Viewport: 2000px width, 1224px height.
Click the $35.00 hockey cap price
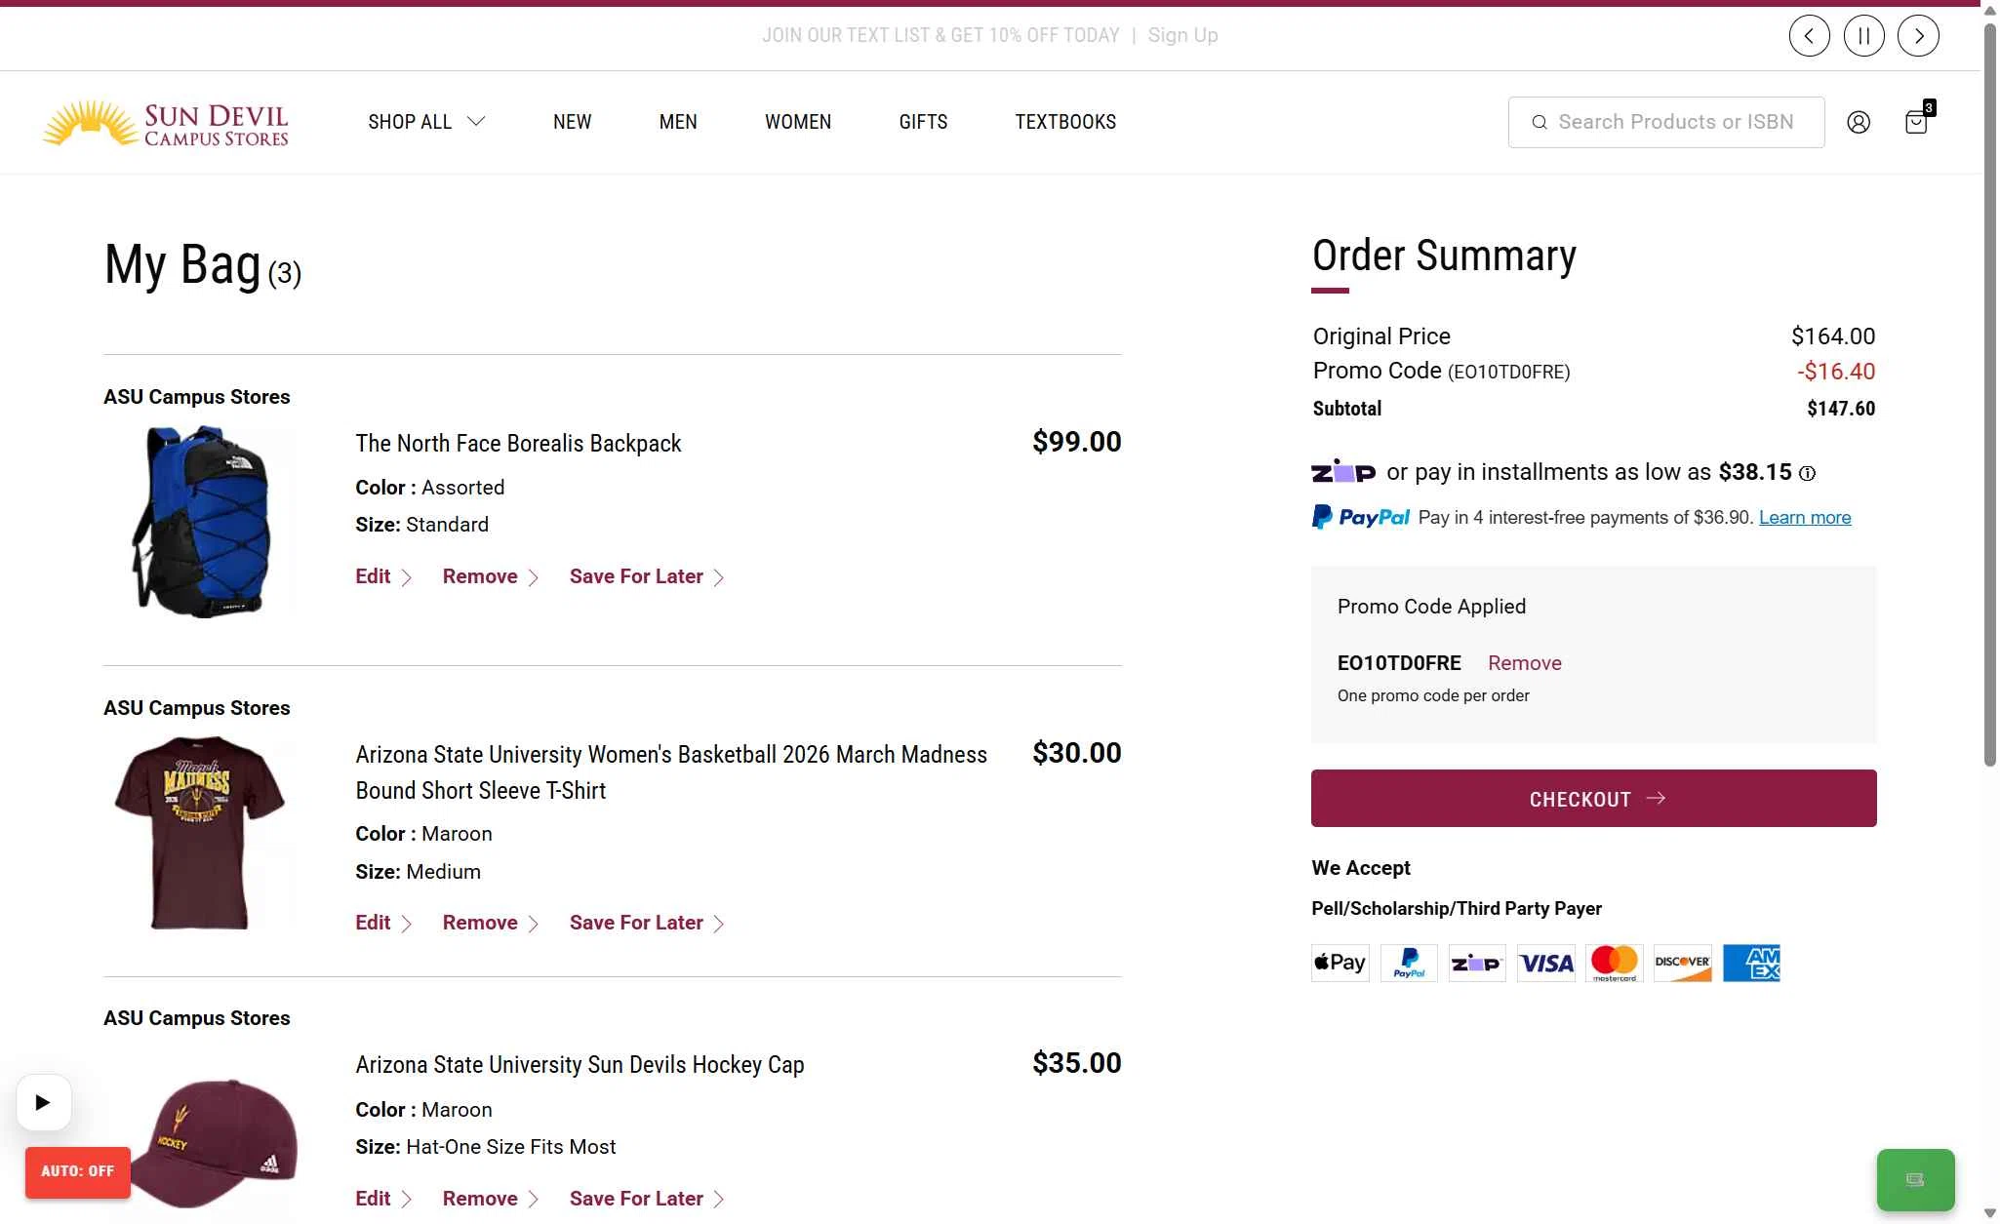coord(1077,1063)
